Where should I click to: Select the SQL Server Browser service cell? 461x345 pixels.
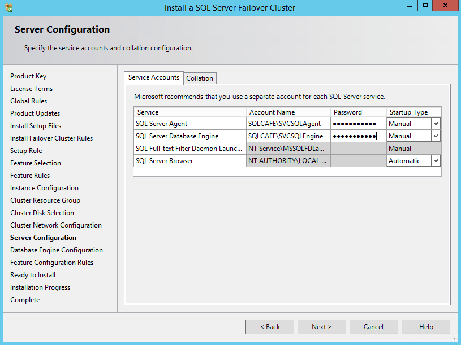(190, 161)
